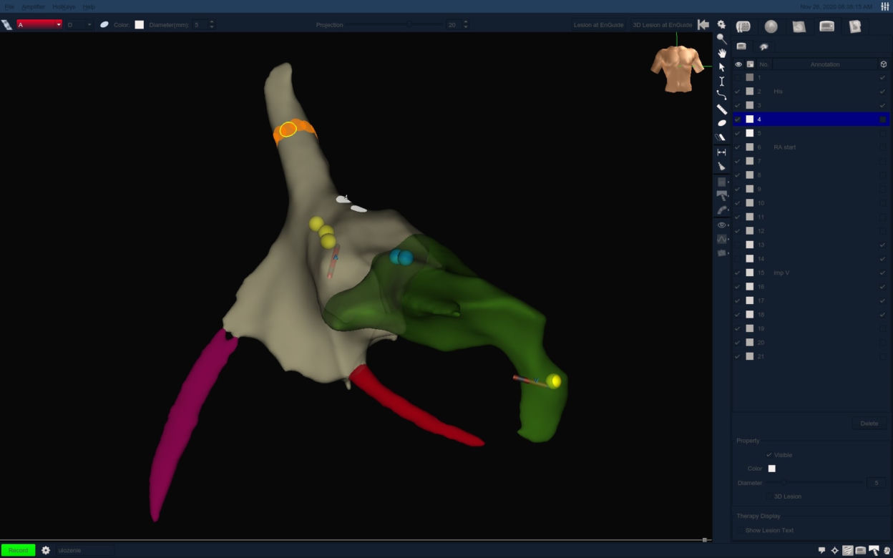Select the magnifier zoom tool

click(721, 39)
